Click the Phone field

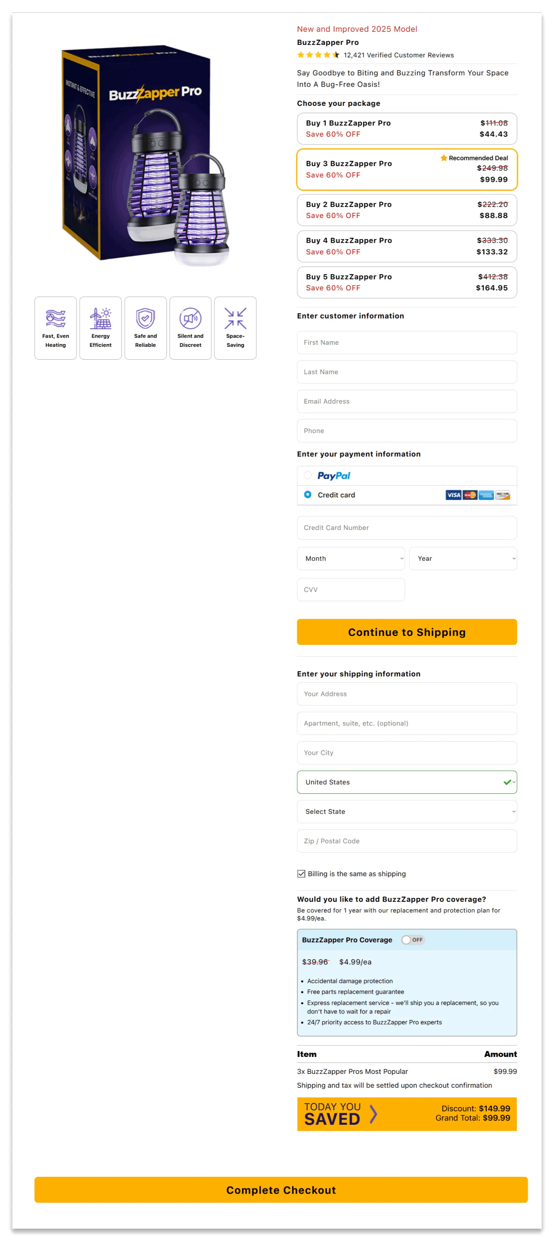[407, 431]
